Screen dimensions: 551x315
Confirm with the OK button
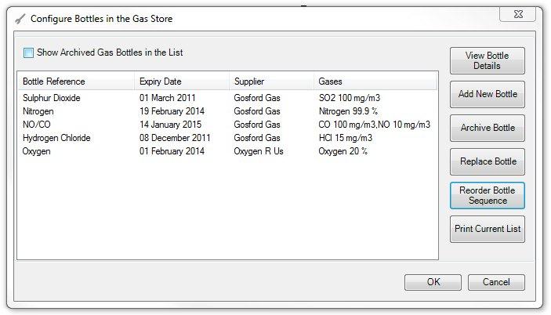click(433, 282)
